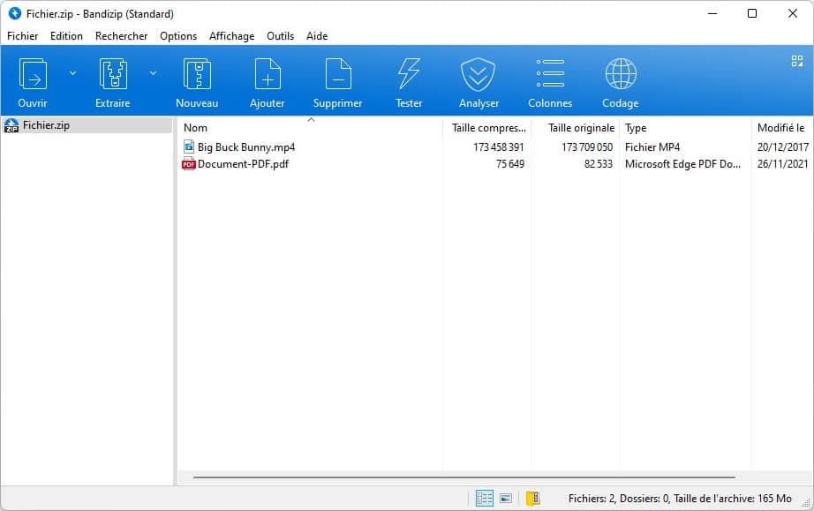Click the 20/12/2017 date cell
The height and width of the screenshot is (511, 814).
pos(783,147)
